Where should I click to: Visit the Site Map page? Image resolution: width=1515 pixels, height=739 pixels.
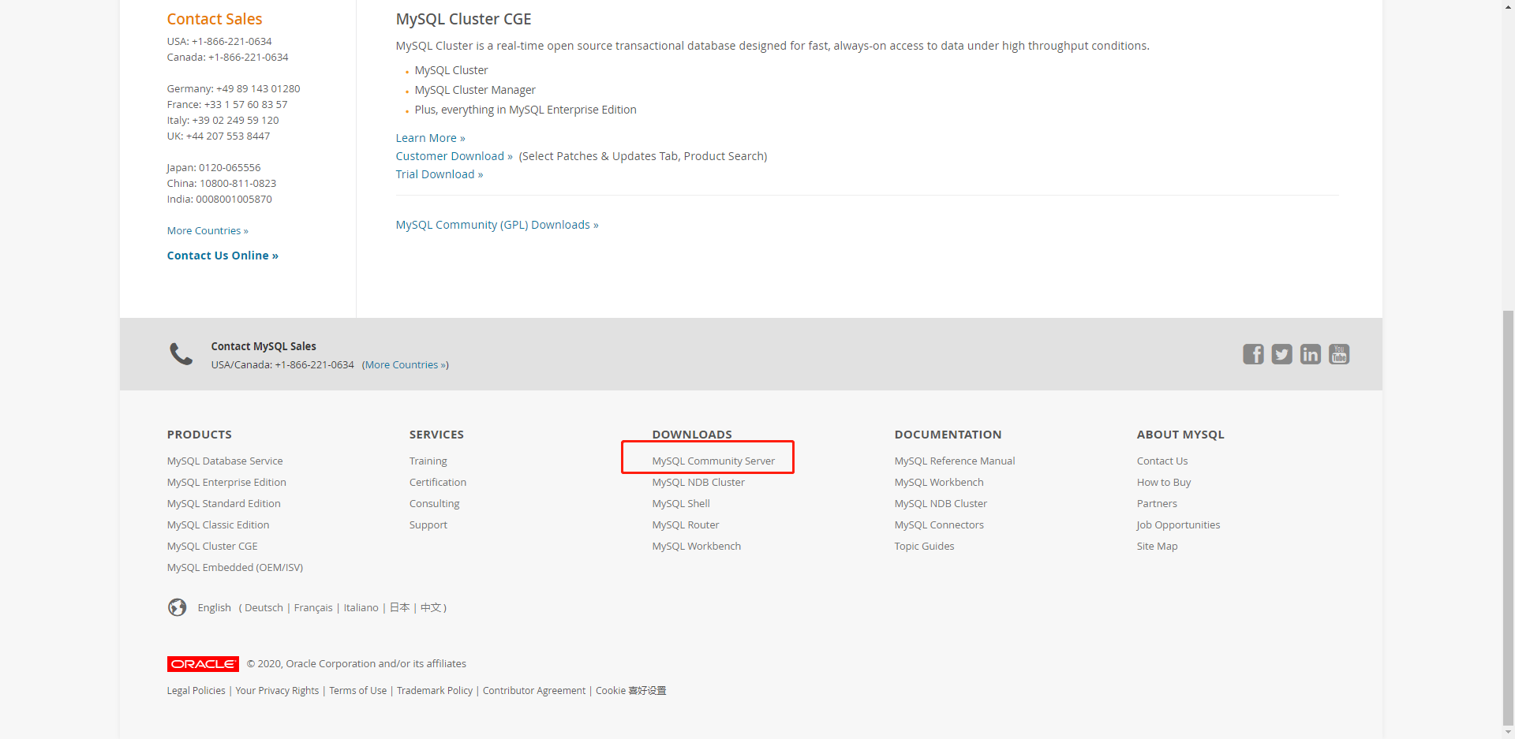(x=1158, y=547)
